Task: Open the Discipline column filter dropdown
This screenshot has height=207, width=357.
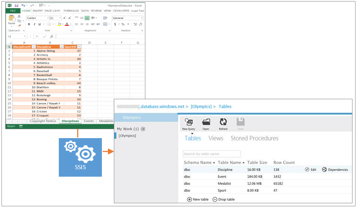Action: pyautogui.click(x=61, y=47)
